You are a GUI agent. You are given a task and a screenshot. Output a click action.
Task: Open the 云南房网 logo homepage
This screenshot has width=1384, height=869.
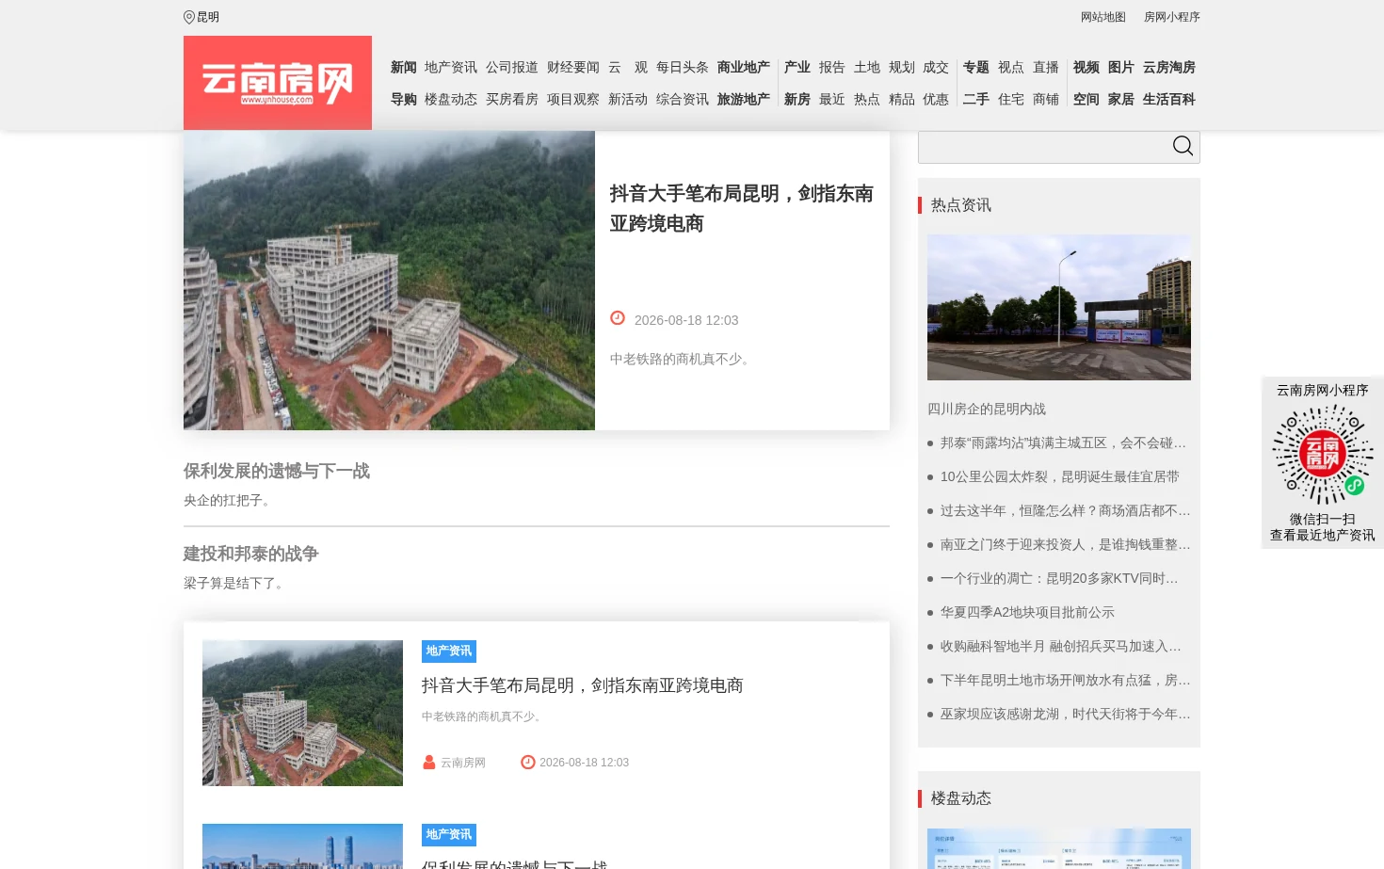point(278,83)
